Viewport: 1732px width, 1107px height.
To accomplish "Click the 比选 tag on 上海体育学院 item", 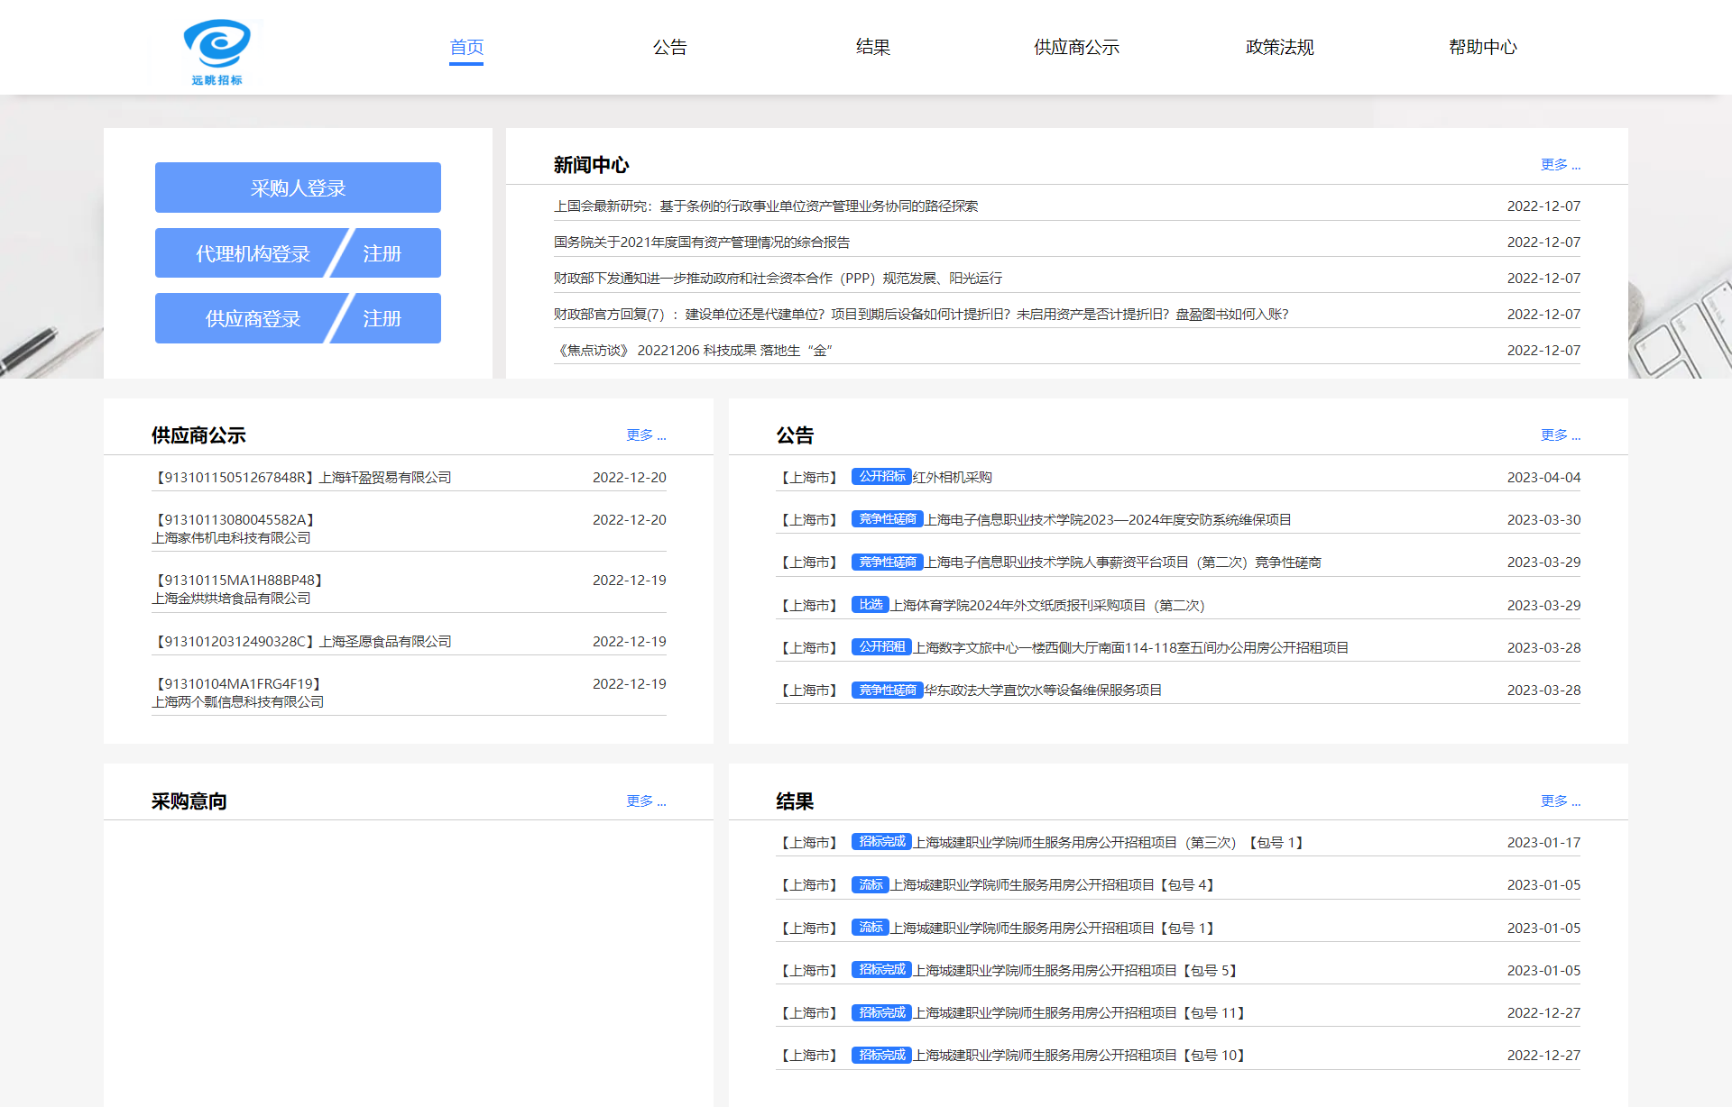I will point(871,605).
